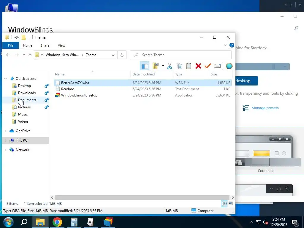
Task: Open Desktop in Quick access
Action: click(x=24, y=86)
